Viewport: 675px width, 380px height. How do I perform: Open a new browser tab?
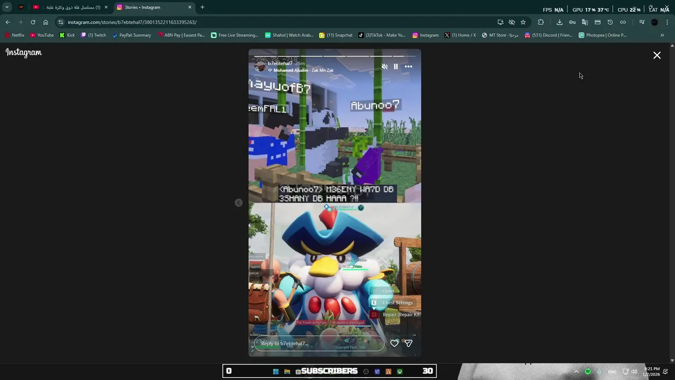202,7
